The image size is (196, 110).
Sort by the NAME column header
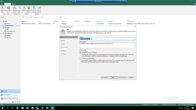24,21
